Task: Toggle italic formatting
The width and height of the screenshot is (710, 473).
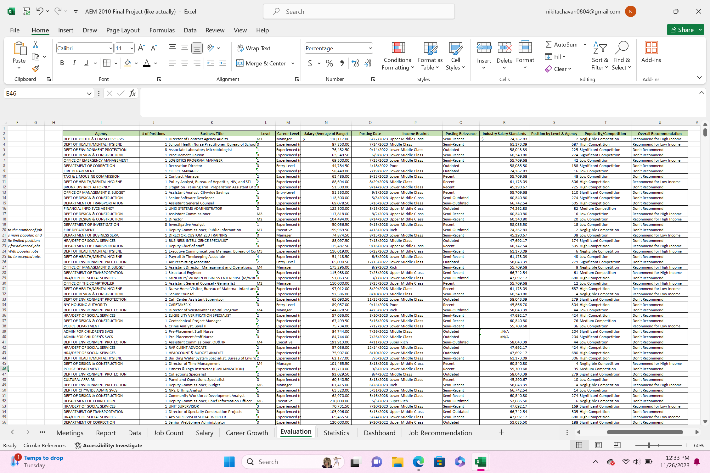Action: pyautogui.click(x=74, y=63)
